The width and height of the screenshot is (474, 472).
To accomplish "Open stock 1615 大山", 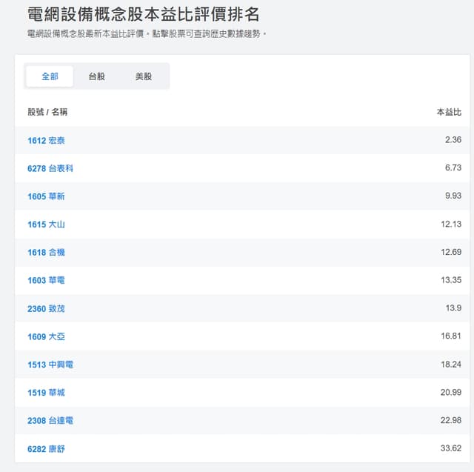I will [x=46, y=225].
